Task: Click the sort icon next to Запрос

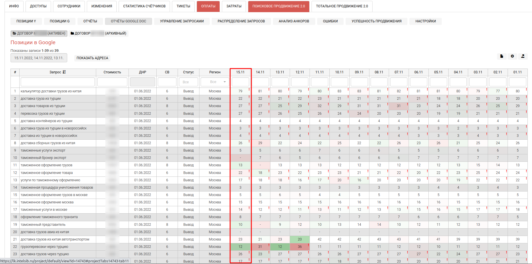Action: pos(64,72)
